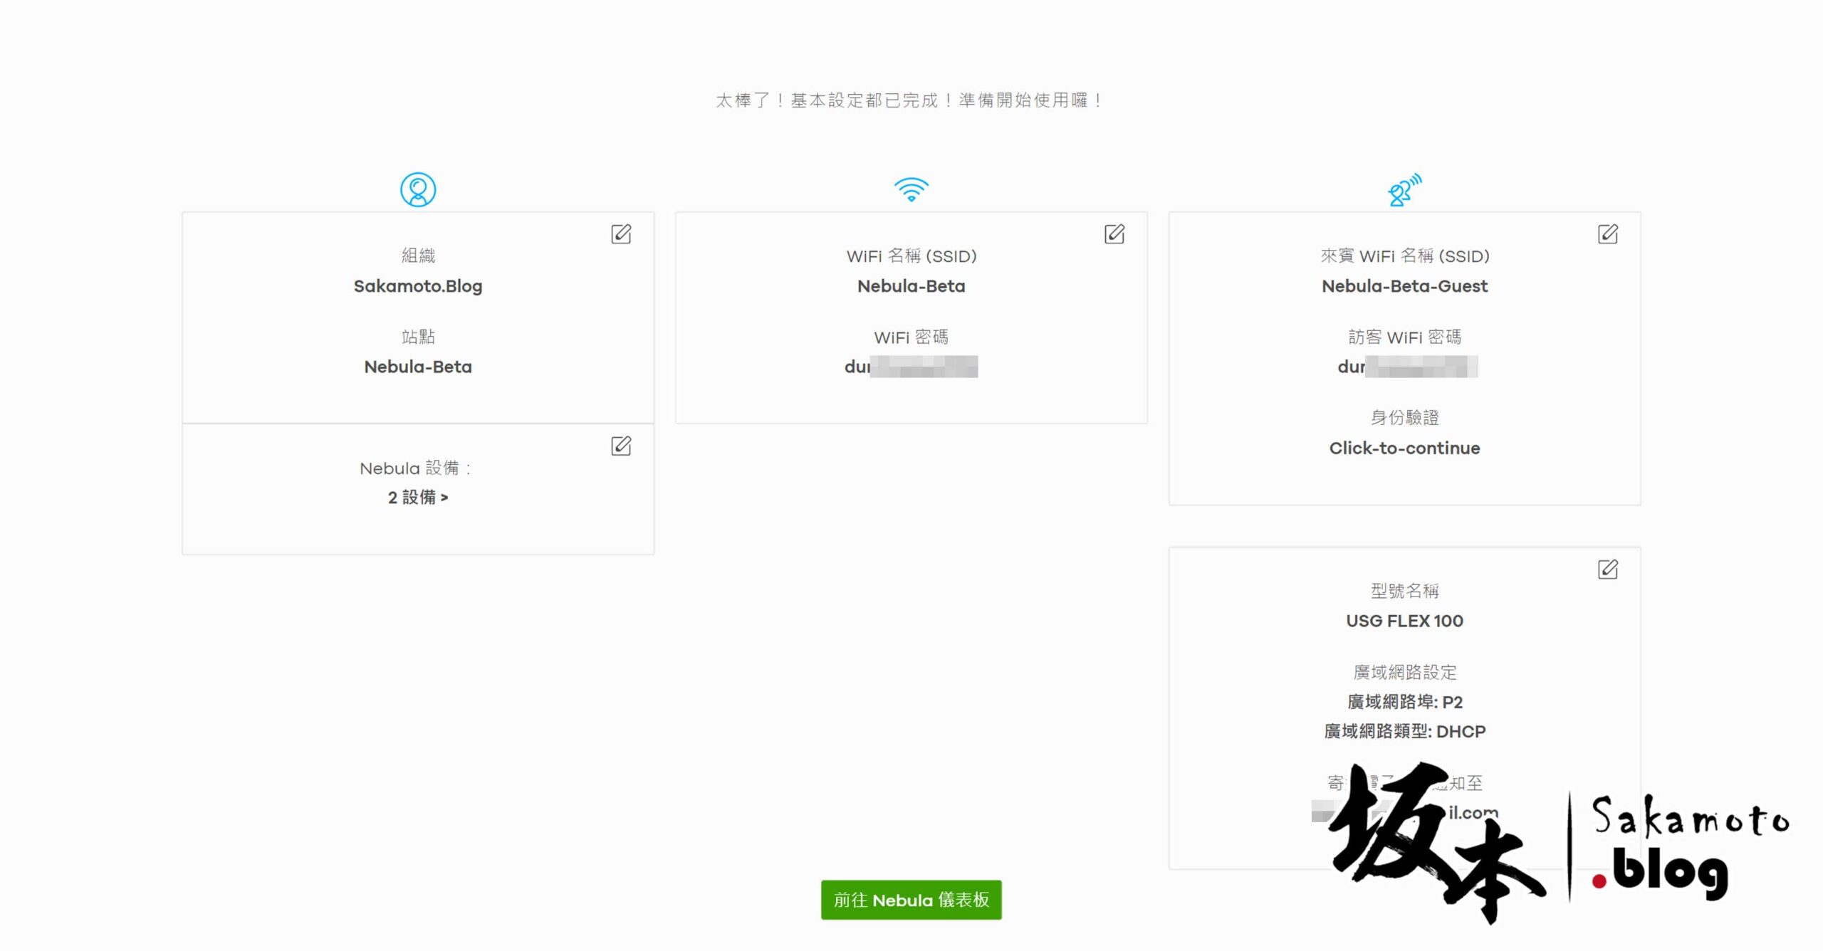Edit the organization and site card
1823x951 pixels.
coord(621,234)
